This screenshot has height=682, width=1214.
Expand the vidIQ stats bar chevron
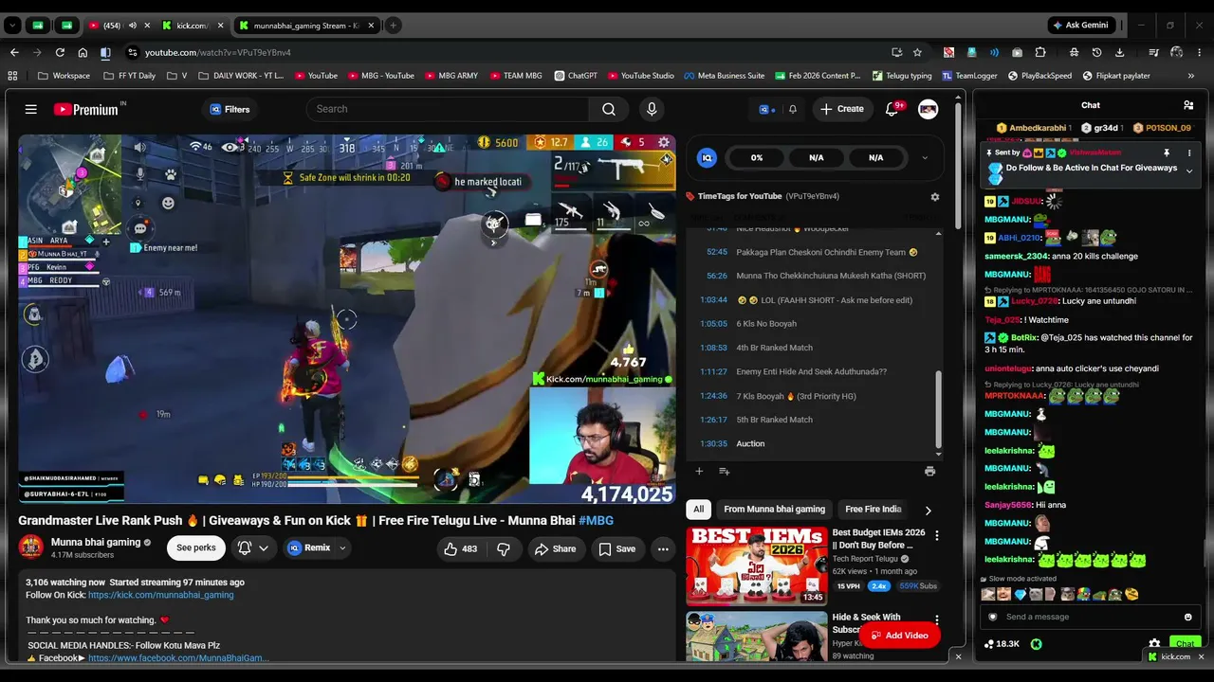[x=925, y=158]
